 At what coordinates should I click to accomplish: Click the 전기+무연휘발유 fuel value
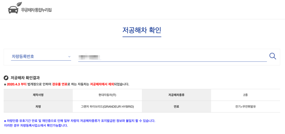[245, 107]
